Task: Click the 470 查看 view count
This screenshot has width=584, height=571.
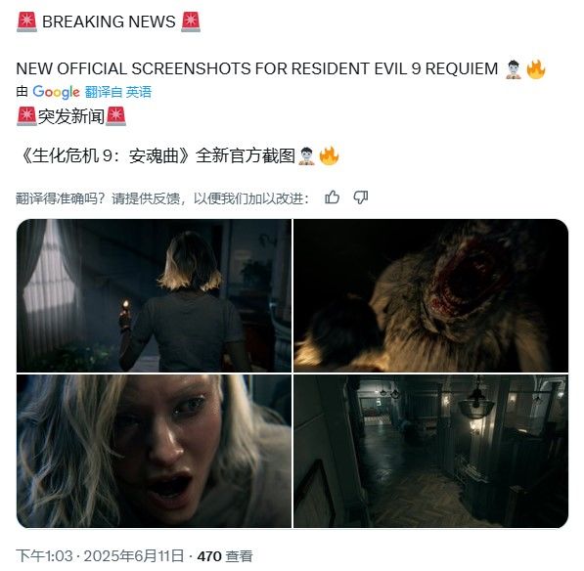Action: tap(225, 555)
